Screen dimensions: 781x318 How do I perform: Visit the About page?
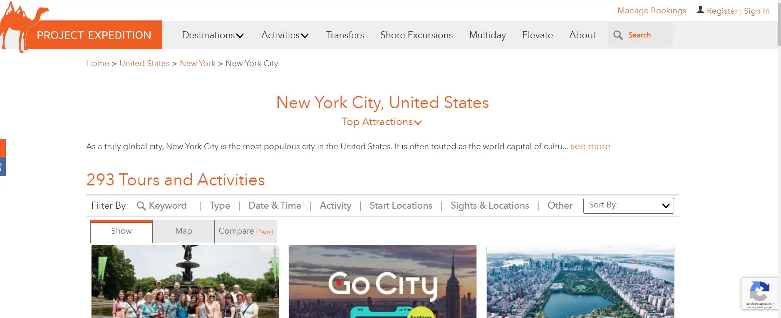(583, 35)
